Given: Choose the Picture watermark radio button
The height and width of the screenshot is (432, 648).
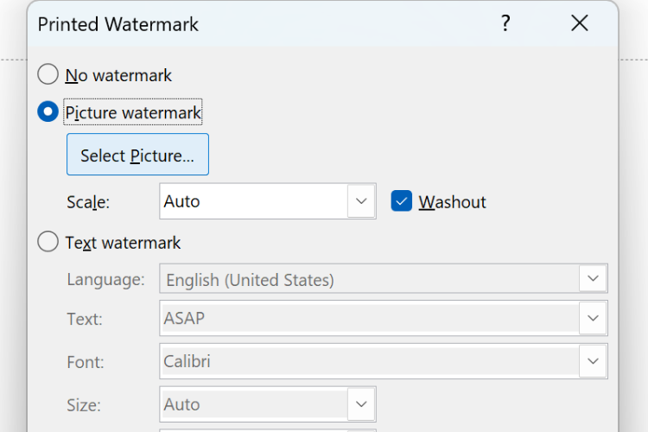Looking at the screenshot, I should click(48, 112).
